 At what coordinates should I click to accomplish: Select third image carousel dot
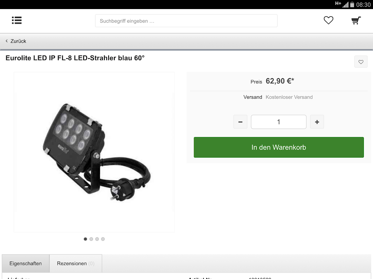97,239
